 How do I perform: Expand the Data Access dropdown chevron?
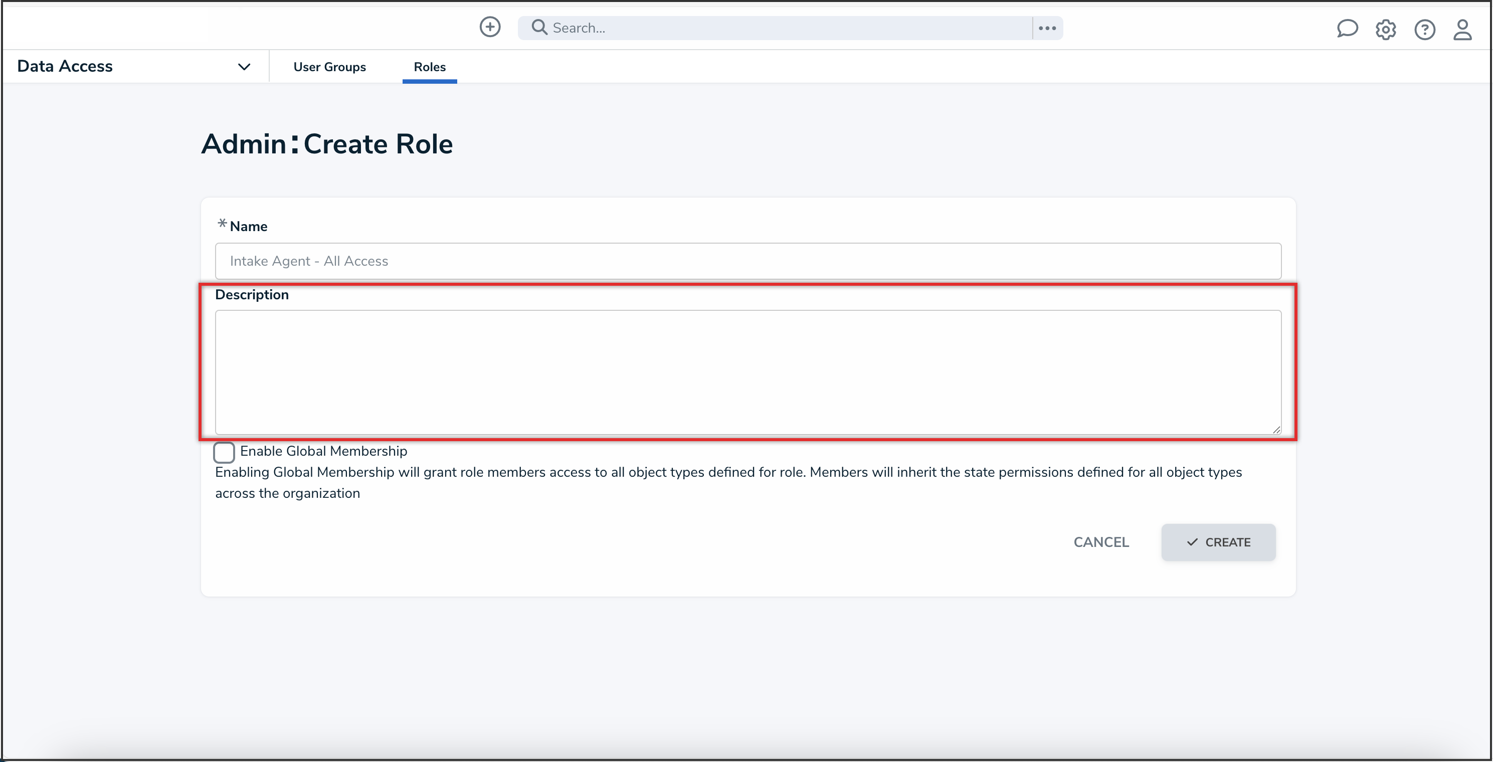coord(244,66)
